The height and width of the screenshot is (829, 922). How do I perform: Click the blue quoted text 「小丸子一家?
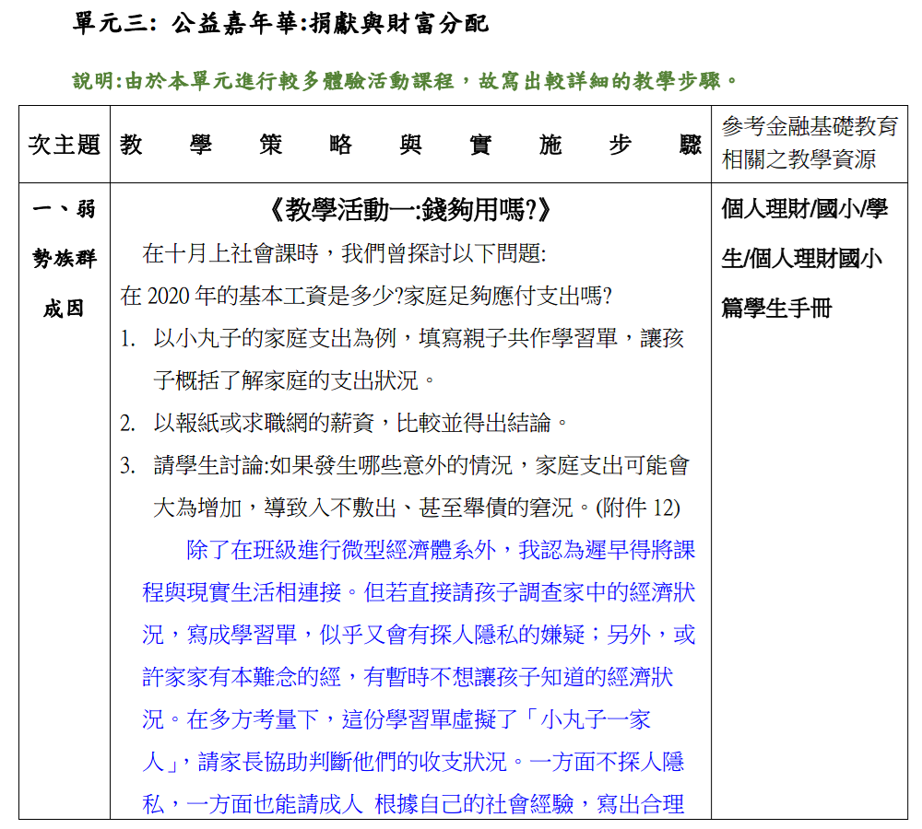pyautogui.click(x=595, y=719)
